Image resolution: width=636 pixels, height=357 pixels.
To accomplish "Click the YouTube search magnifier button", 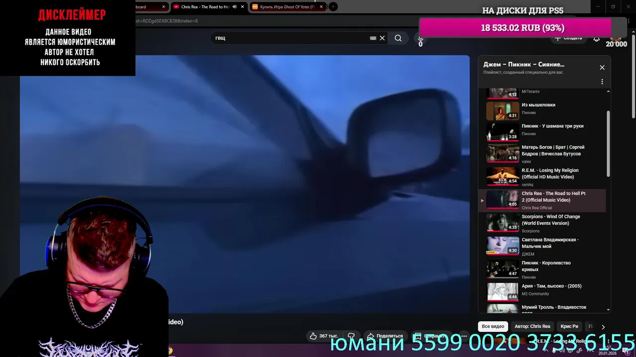I will point(398,38).
